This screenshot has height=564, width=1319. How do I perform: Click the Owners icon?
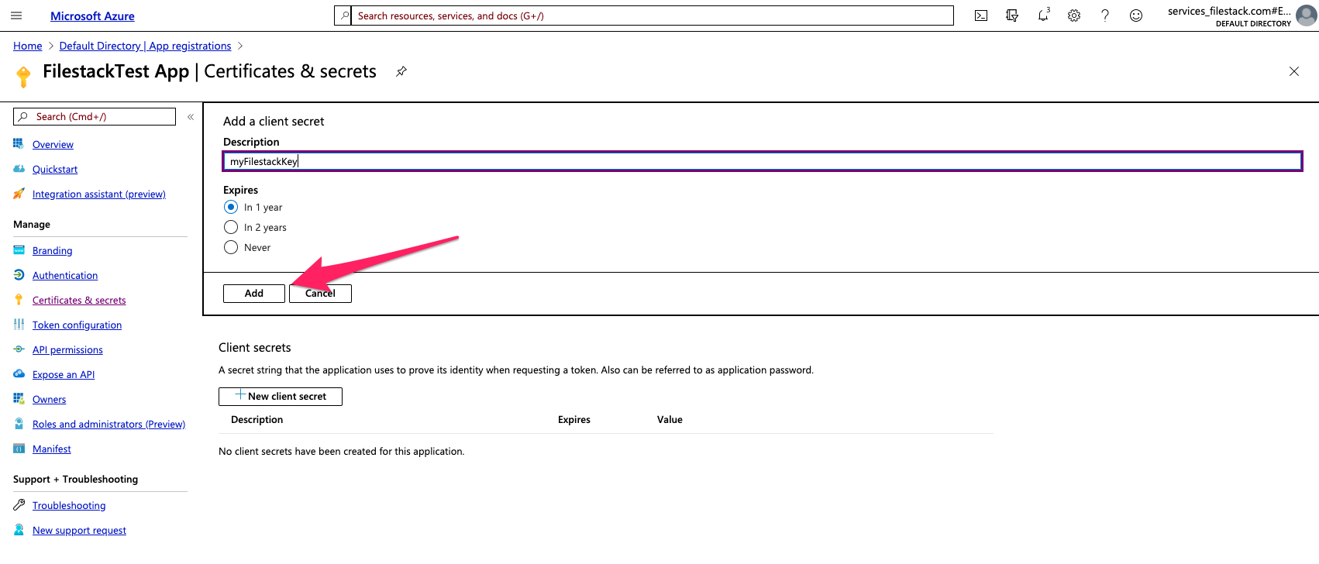point(19,399)
